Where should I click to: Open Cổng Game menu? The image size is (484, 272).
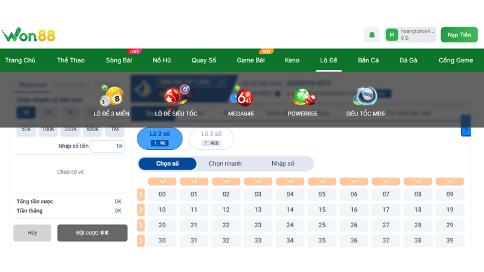(456, 60)
